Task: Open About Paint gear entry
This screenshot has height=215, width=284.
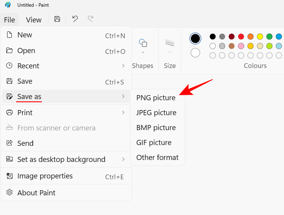Action: point(36,193)
